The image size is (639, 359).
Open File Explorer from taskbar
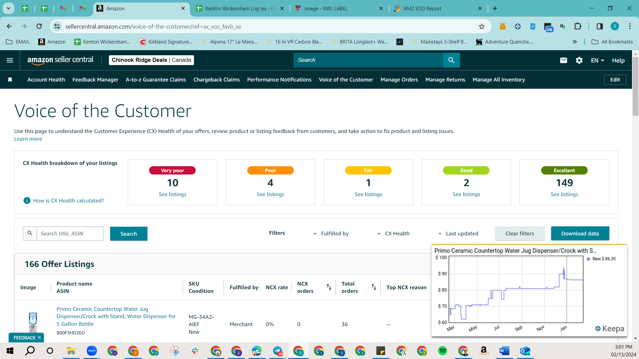pyautogui.click(x=71, y=351)
